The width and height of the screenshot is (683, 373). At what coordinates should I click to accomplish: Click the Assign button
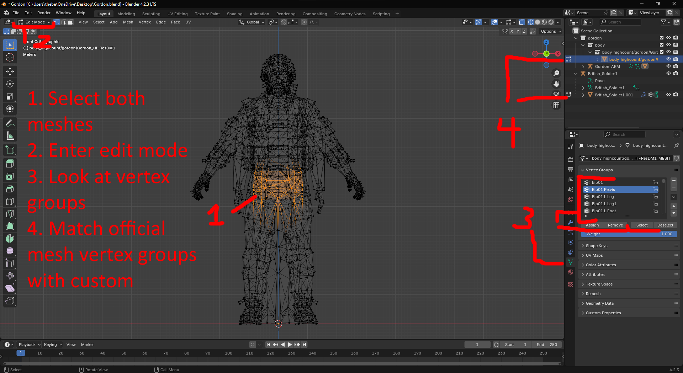tap(592, 225)
